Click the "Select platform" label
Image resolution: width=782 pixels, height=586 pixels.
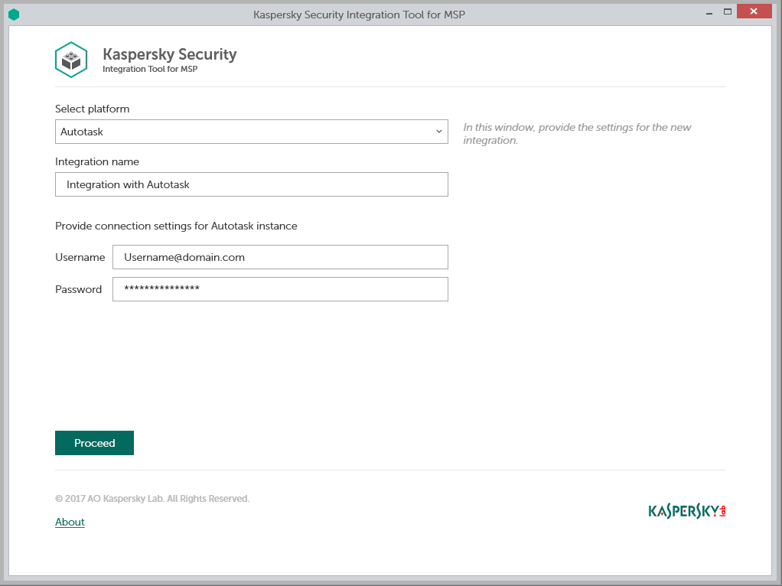pyautogui.click(x=92, y=109)
